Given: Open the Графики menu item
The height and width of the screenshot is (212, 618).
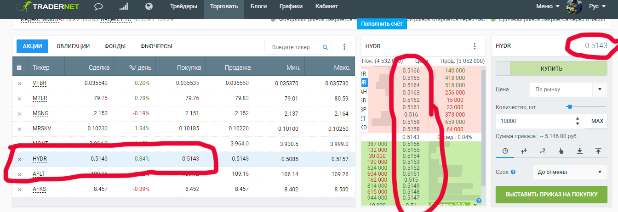Looking at the screenshot, I should (x=291, y=6).
